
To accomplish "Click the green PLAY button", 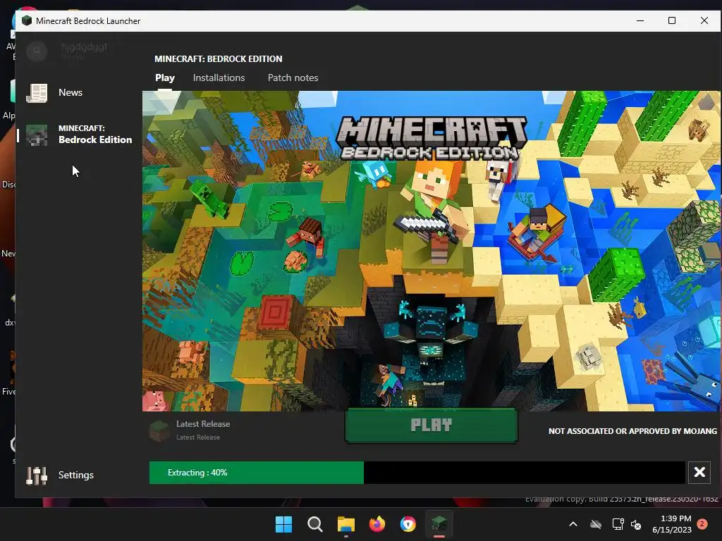I will point(432,425).
